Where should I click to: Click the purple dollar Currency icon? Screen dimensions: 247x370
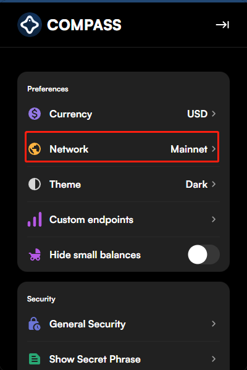35,114
